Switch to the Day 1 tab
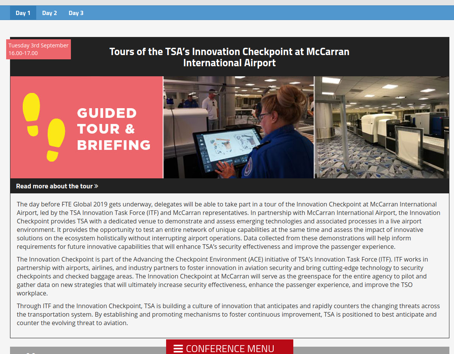 23,13
